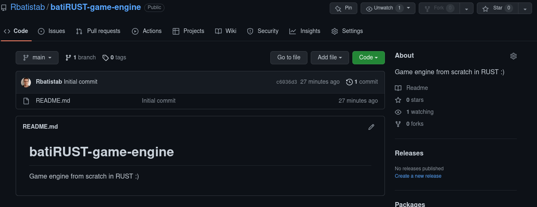Viewport: 537px width, 207px height.
Task: Click the Wiki book icon
Action: (x=218, y=31)
